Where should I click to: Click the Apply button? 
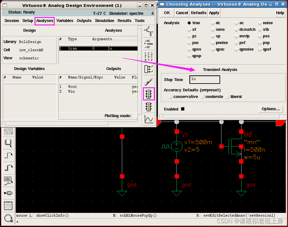click(x=214, y=13)
